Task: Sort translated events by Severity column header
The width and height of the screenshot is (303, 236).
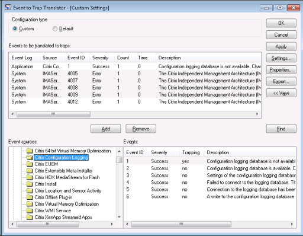Action: [102, 58]
